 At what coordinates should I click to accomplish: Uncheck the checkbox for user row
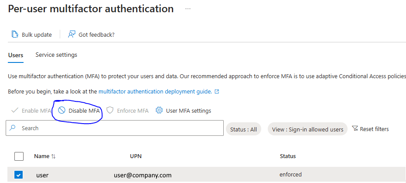click(18, 175)
